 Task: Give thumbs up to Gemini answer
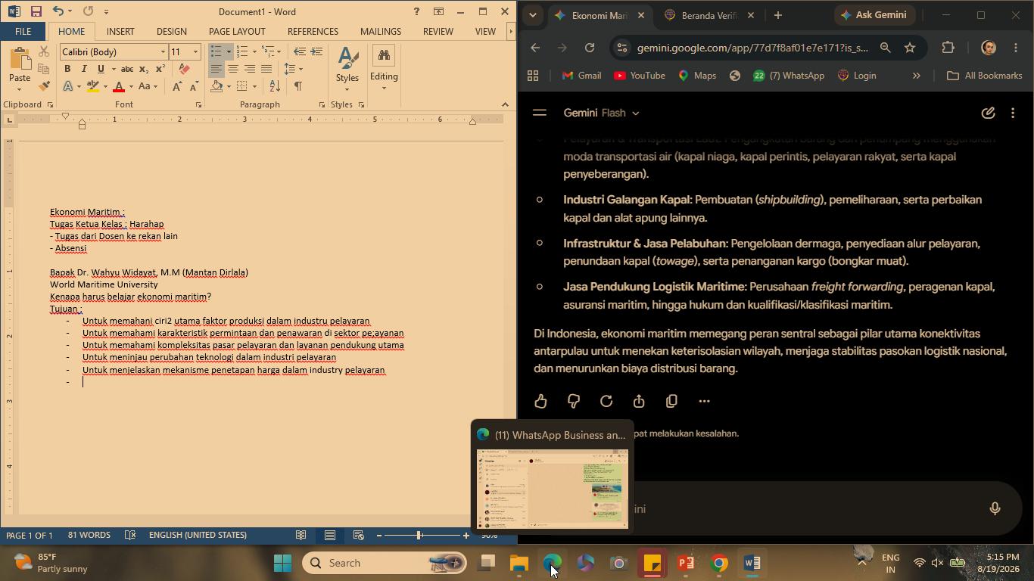point(540,401)
